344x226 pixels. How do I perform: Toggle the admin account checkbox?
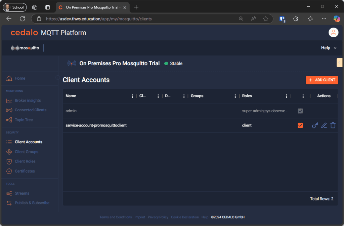tap(300, 111)
